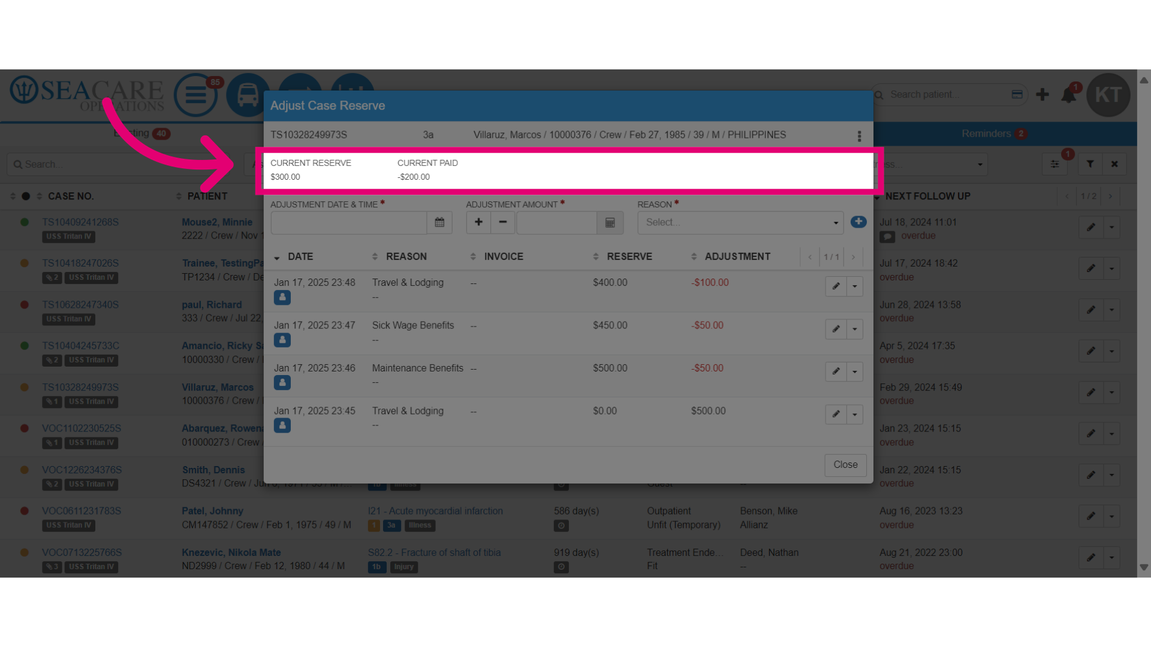Image resolution: width=1151 pixels, height=647 pixels.
Task: Edit the Patel, Johnny case row
Action: [1091, 516]
